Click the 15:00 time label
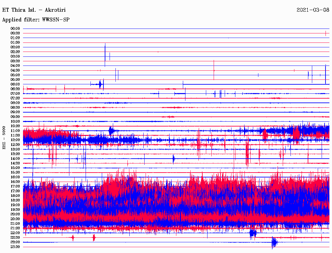Viewport: 332px width, 253px height. point(15,168)
